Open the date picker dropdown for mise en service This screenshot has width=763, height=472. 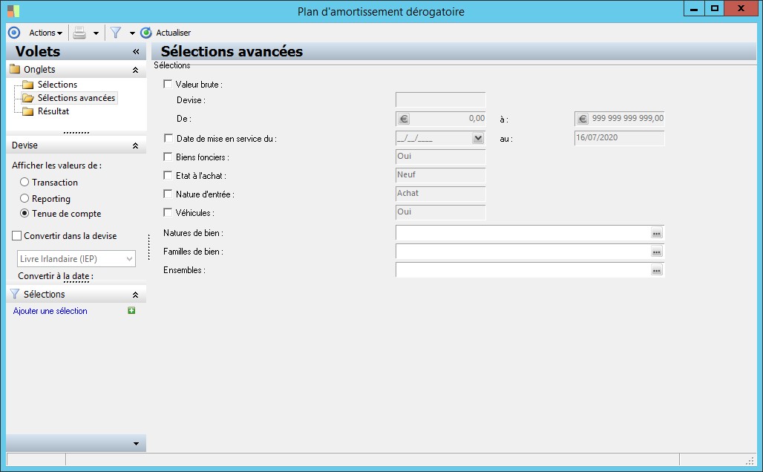478,138
